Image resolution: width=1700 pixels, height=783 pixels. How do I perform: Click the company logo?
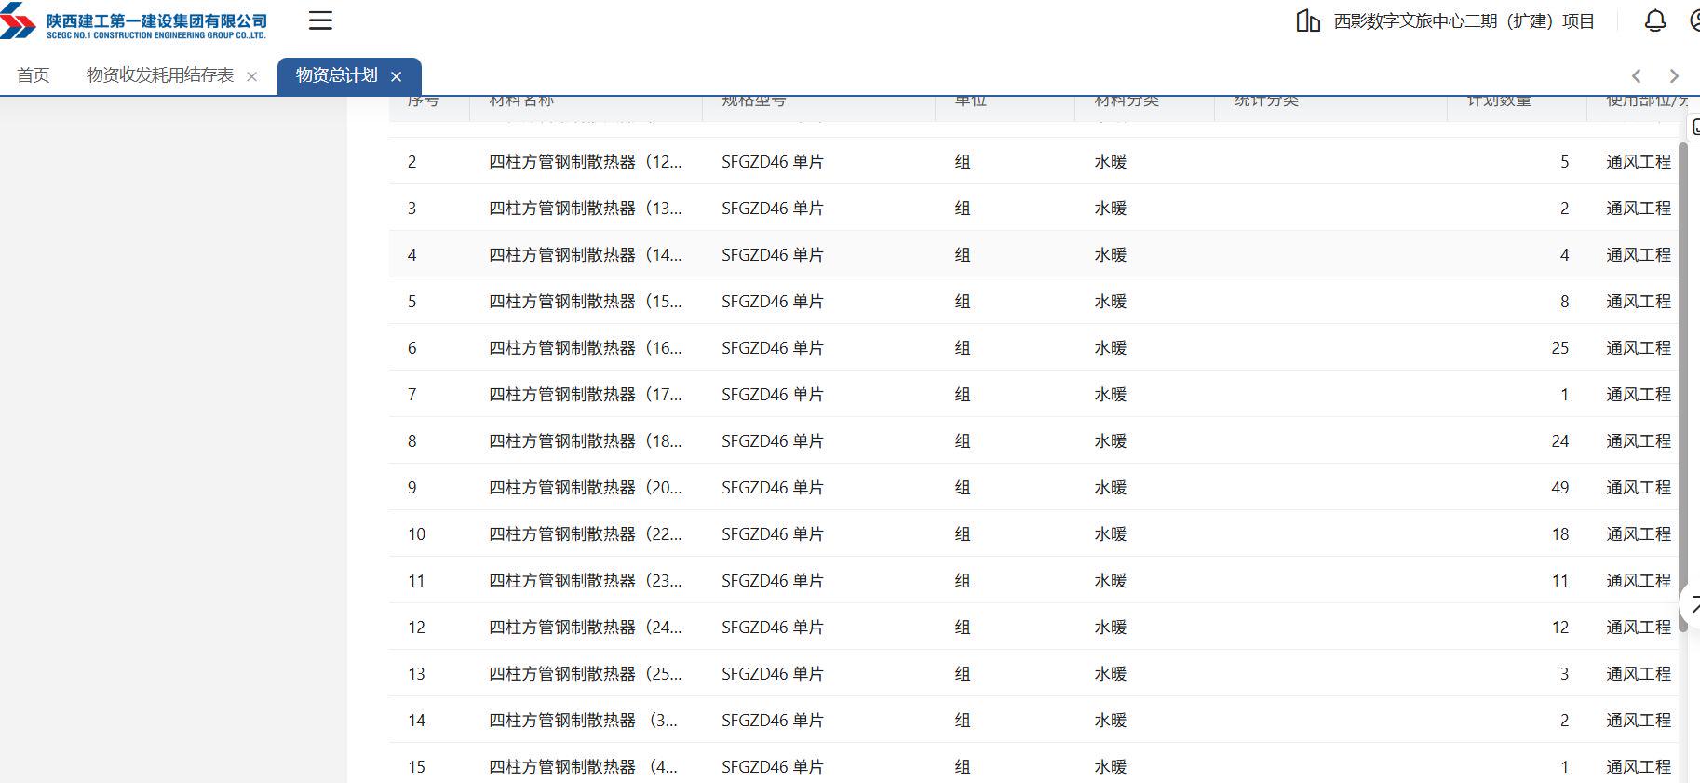pos(134,22)
